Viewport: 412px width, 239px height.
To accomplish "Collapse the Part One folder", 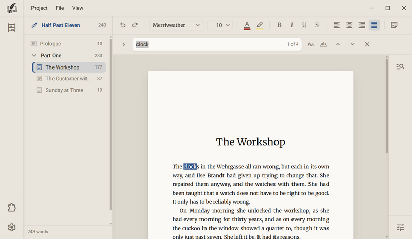I will click(x=34, y=55).
